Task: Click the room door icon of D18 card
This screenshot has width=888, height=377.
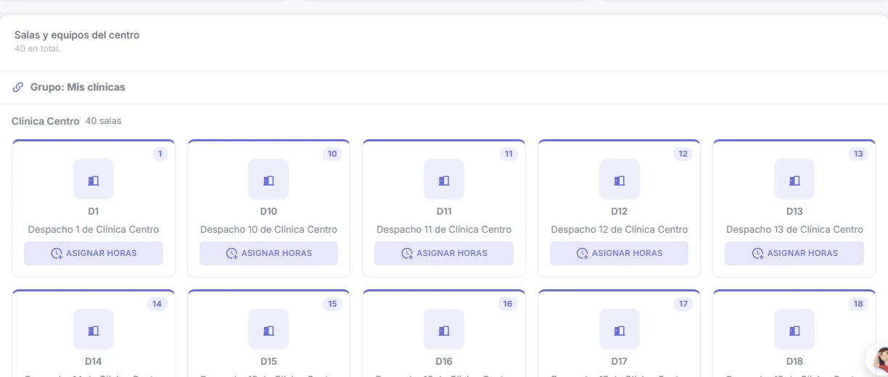Action: click(794, 329)
